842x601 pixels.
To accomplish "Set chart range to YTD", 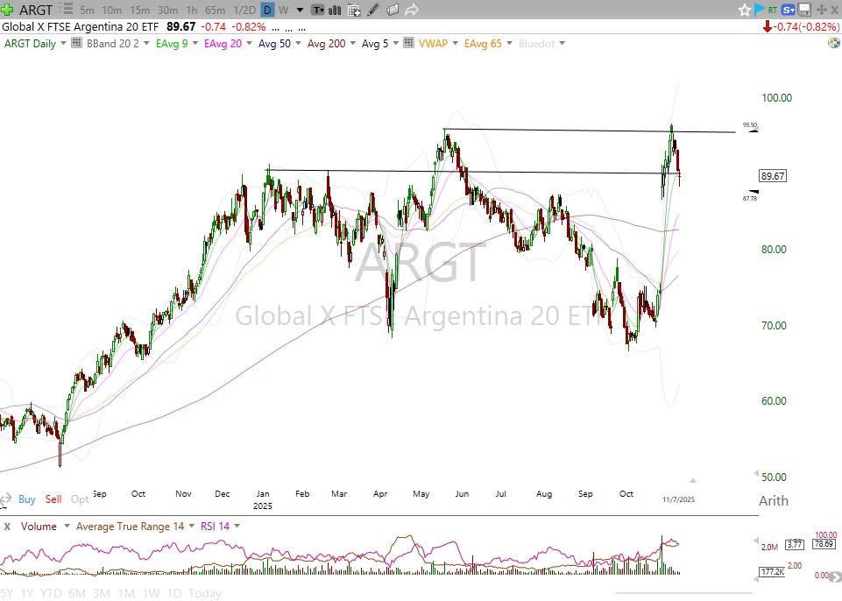I will [x=51, y=593].
